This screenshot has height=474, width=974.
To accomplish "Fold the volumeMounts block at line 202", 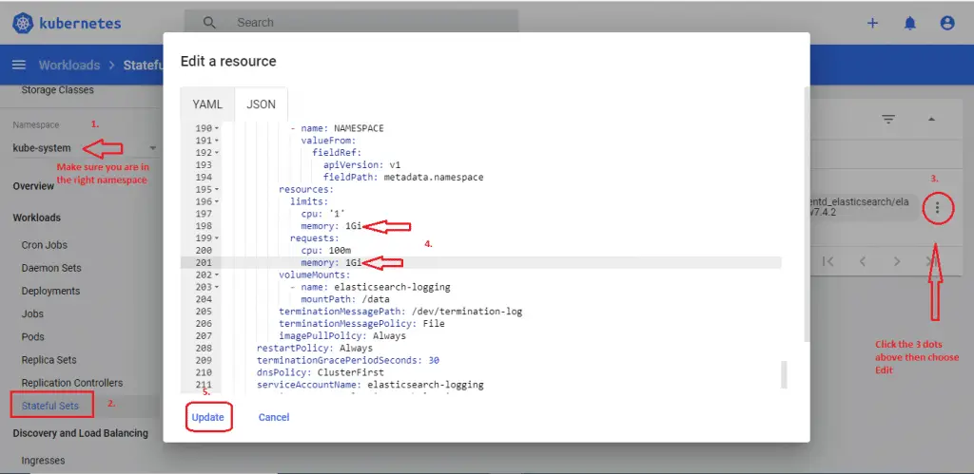I will coord(216,275).
